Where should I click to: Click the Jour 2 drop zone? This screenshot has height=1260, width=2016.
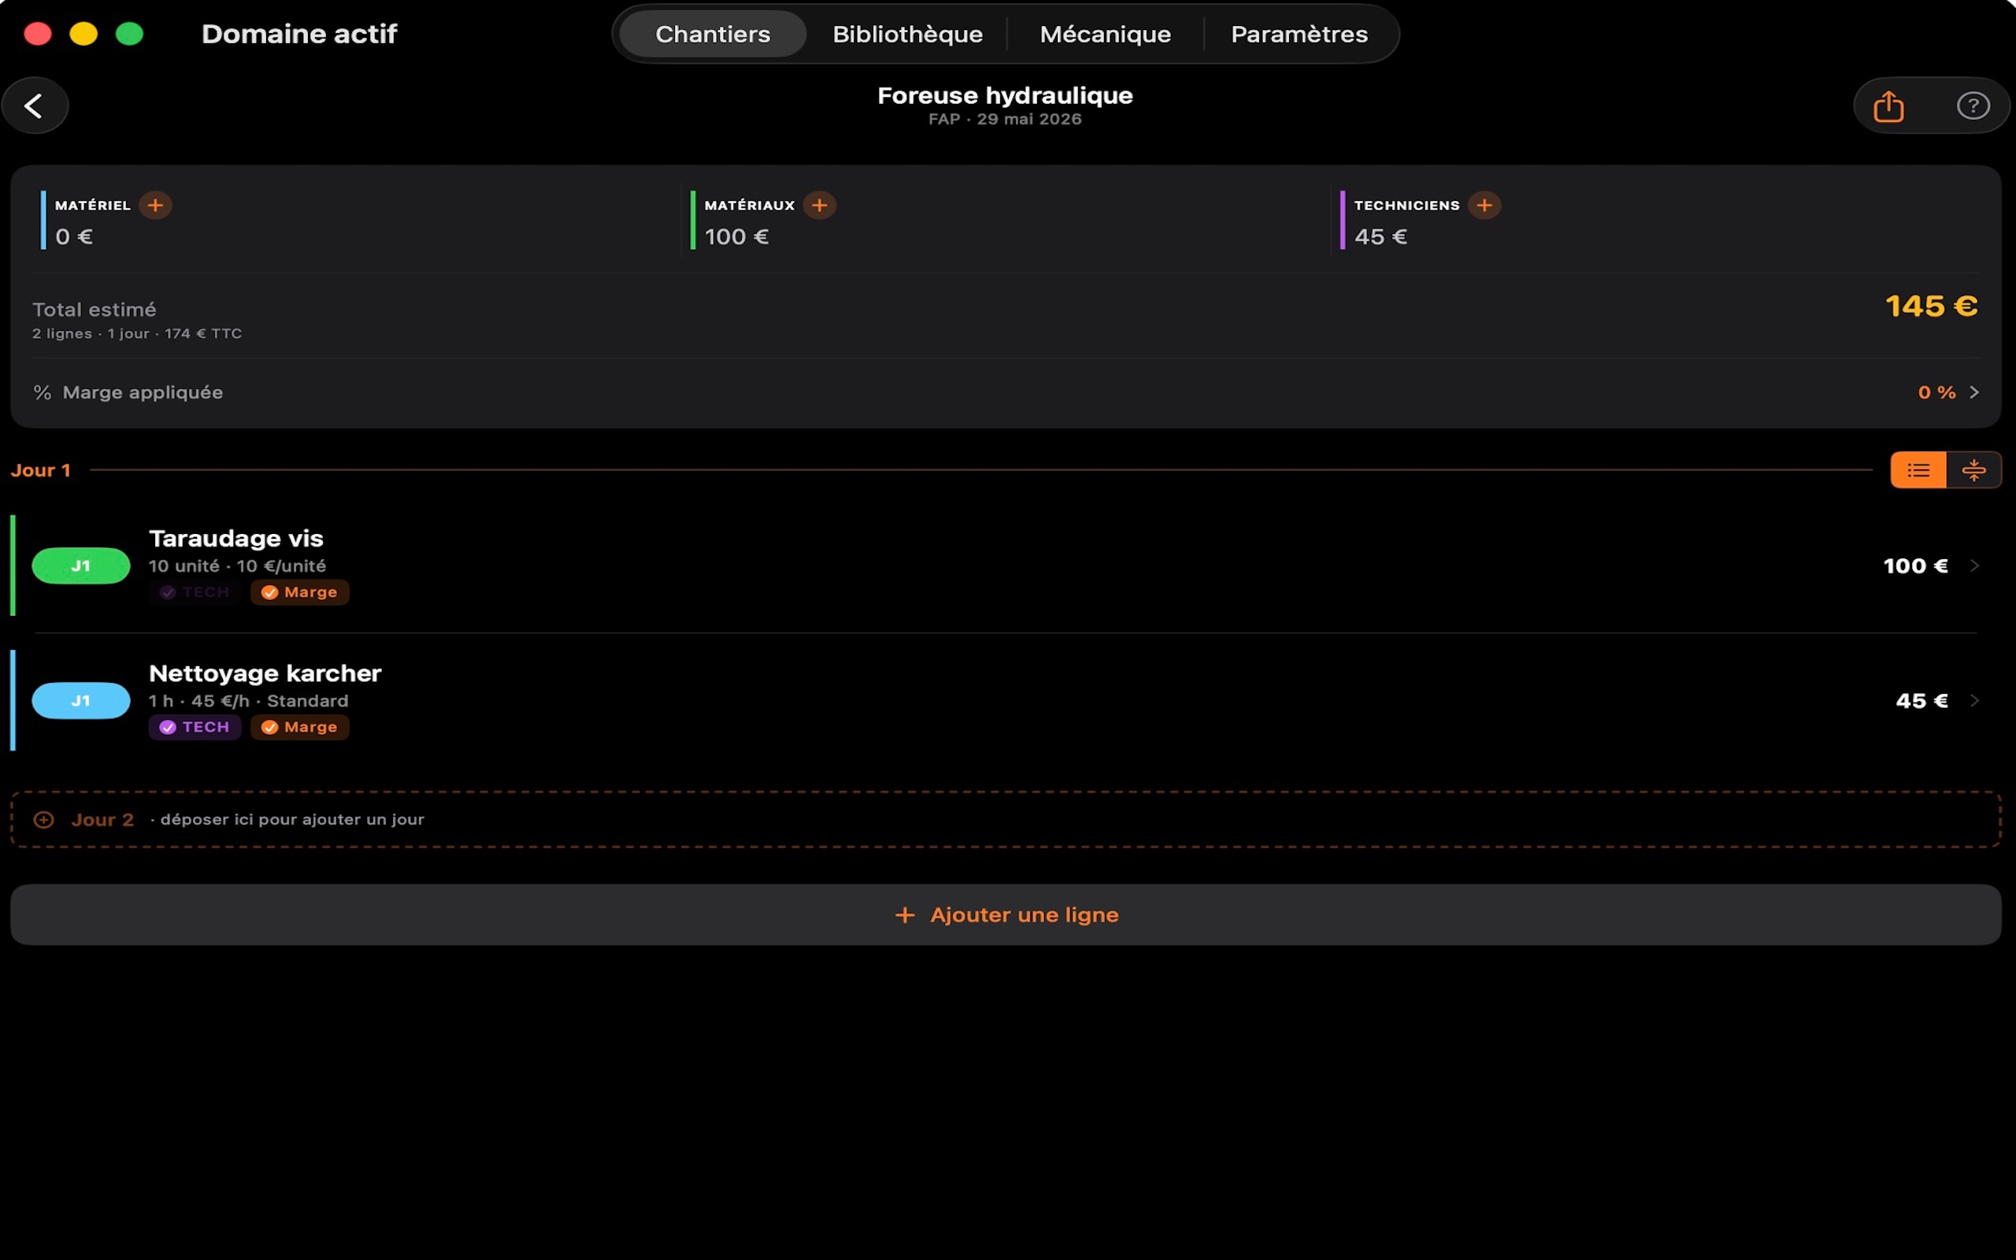click(1006, 820)
